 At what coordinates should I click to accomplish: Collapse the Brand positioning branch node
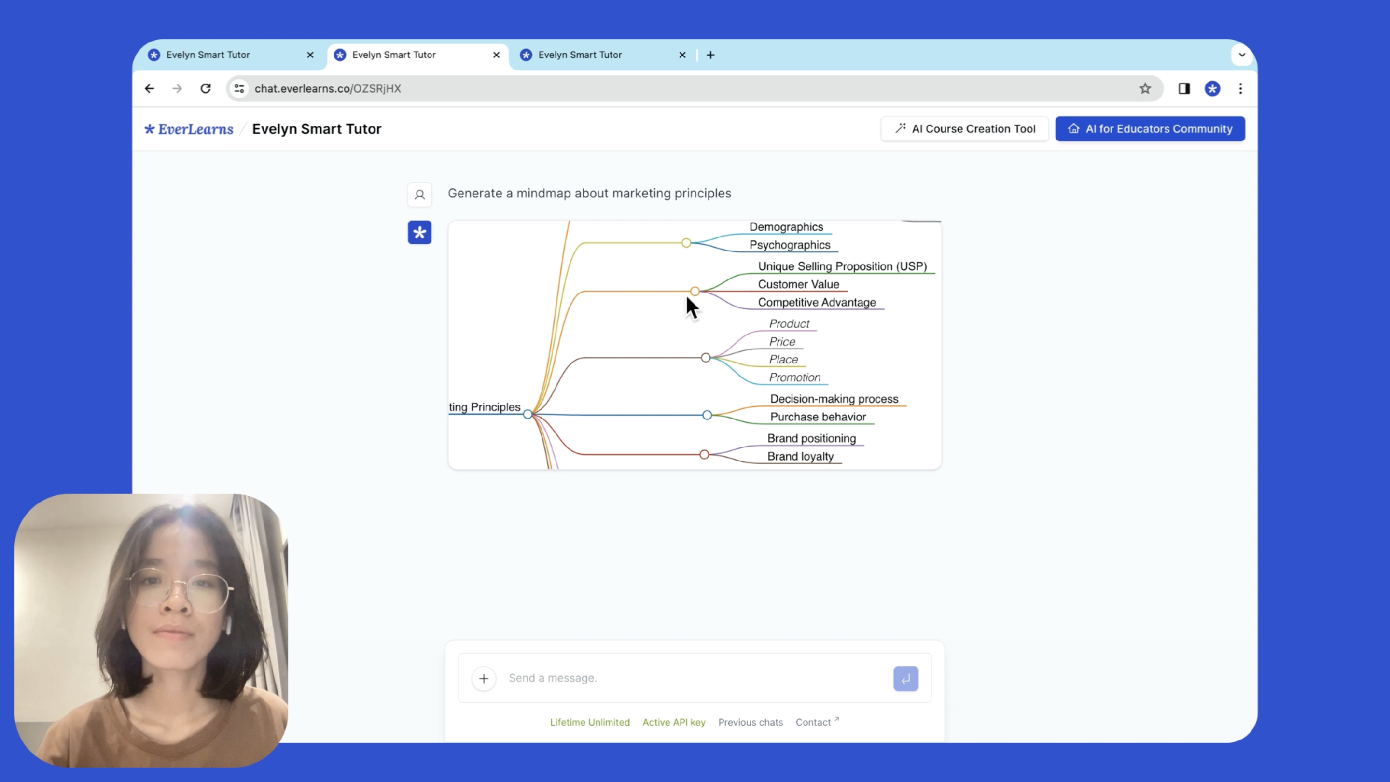[x=704, y=454]
